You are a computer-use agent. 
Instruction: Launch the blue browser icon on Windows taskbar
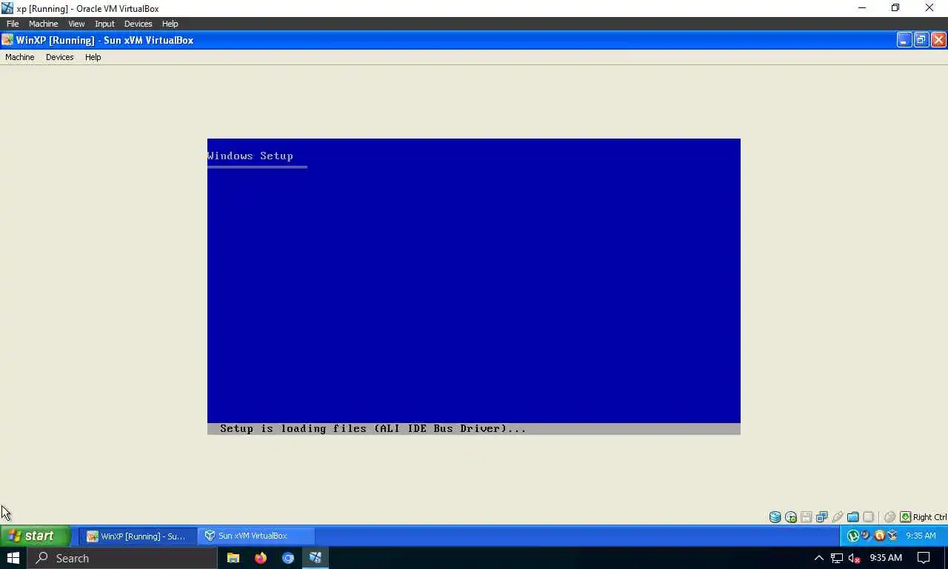[x=288, y=558]
